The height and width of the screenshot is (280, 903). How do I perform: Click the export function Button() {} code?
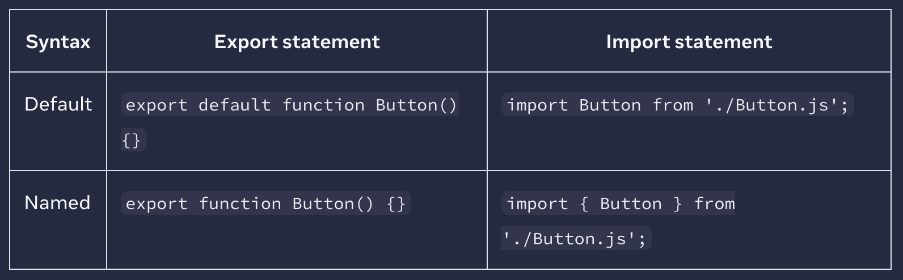tap(265, 203)
